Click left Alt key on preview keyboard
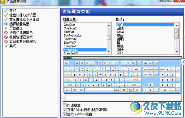Screen dimensions: 185x118 click(x=81, y=90)
